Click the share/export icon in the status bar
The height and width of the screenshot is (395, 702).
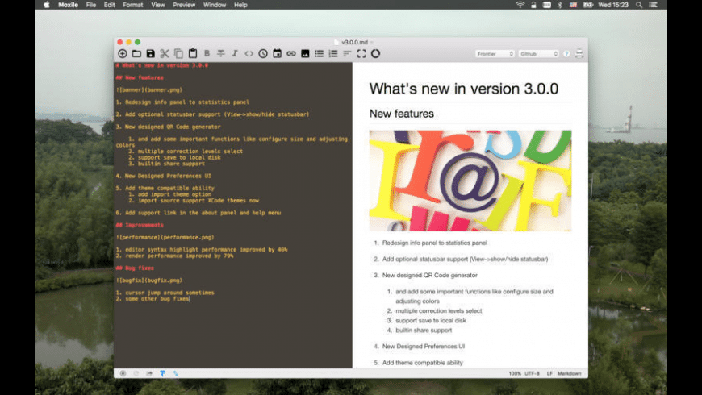149,373
